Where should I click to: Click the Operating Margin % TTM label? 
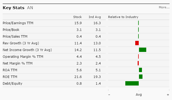tap(23, 57)
